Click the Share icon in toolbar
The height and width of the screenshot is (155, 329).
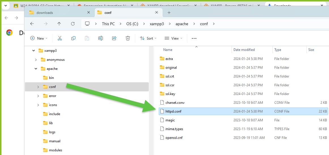tap(114, 38)
